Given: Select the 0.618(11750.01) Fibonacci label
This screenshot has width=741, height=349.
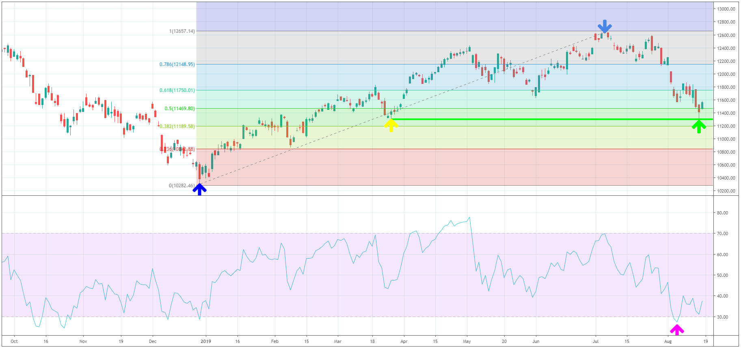Looking at the screenshot, I should pos(177,90).
